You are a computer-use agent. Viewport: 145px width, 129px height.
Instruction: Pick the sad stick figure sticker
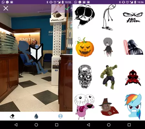click(x=109, y=17)
